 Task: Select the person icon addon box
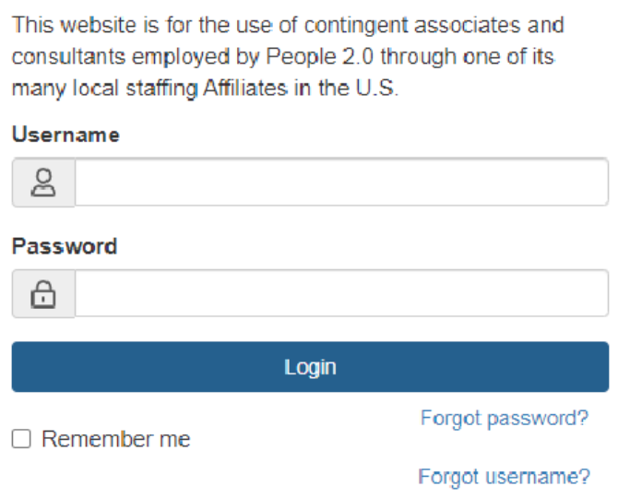[x=43, y=183]
